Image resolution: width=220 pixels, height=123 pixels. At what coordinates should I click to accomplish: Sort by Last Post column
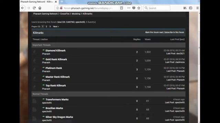click(x=175, y=40)
